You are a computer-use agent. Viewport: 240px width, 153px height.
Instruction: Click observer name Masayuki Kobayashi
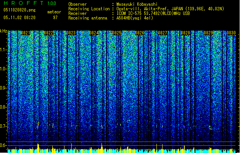[x=137, y=4]
